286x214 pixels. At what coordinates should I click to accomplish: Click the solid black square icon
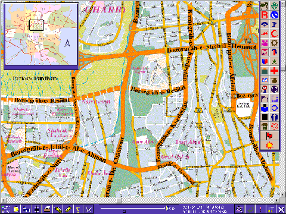point(265,117)
